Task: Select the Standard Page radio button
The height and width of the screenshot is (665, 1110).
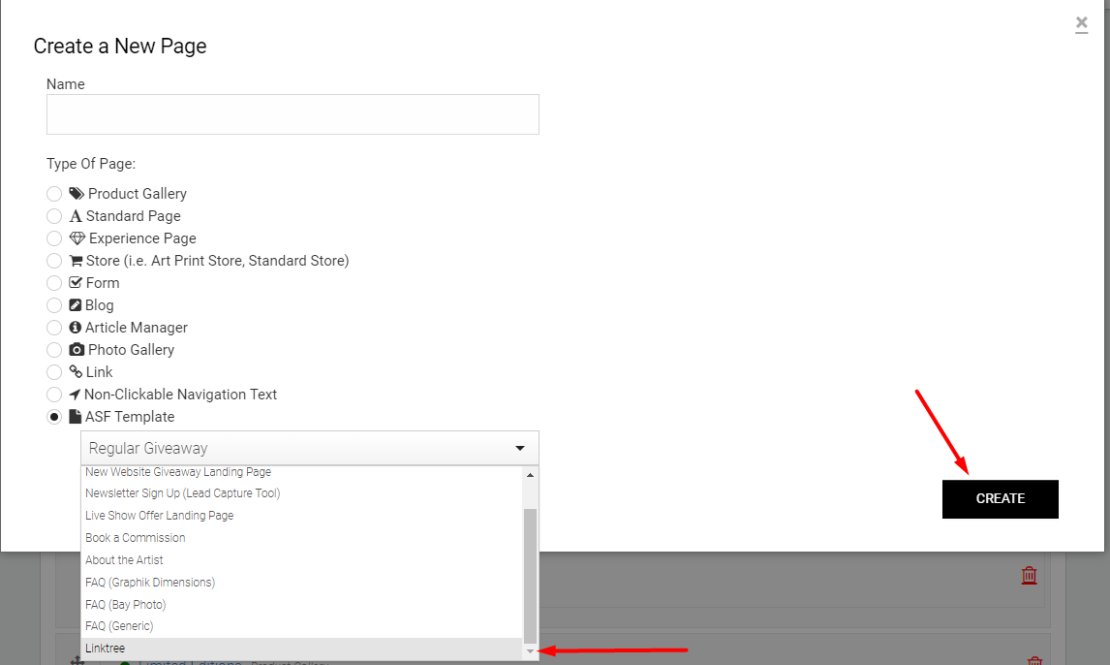Action: pos(54,216)
